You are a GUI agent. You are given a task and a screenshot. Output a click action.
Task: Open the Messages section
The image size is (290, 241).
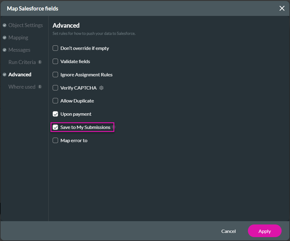19,50
